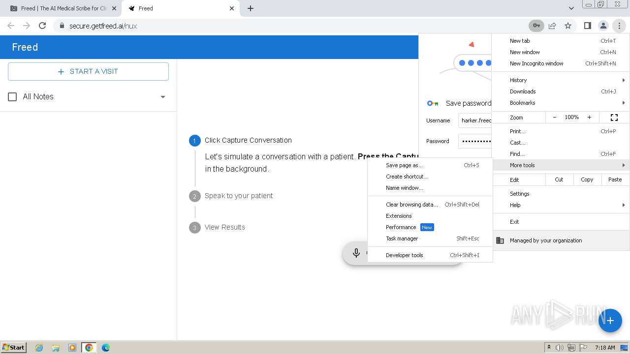Increase zoom with plus button
Image resolution: width=630 pixels, height=354 pixels.
(589, 118)
